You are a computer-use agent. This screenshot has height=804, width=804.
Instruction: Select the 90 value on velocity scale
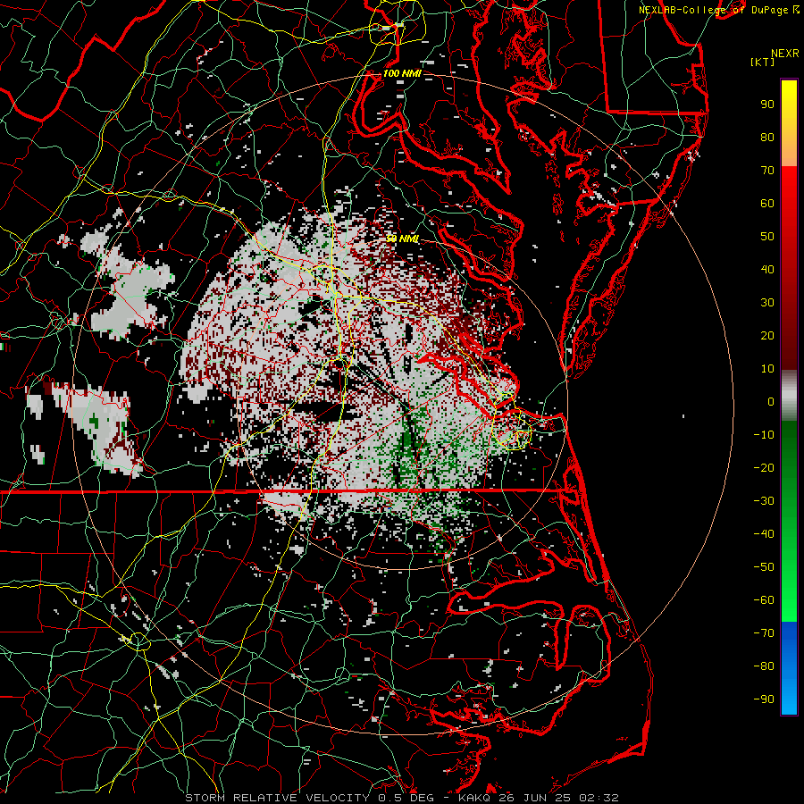point(767,105)
